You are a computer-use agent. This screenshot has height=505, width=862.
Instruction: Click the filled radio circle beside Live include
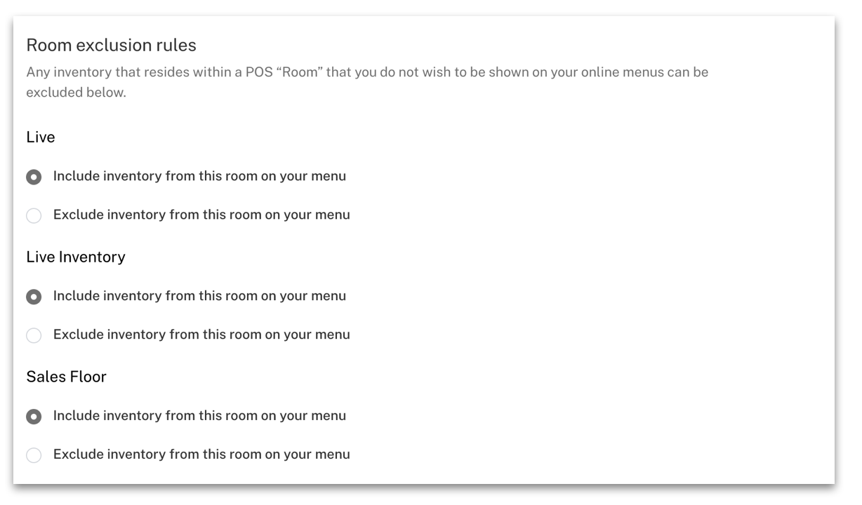point(34,177)
